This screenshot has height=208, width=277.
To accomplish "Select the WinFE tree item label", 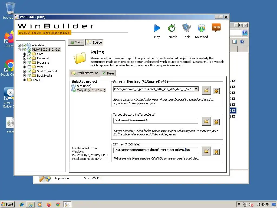I will (x=41, y=67).
